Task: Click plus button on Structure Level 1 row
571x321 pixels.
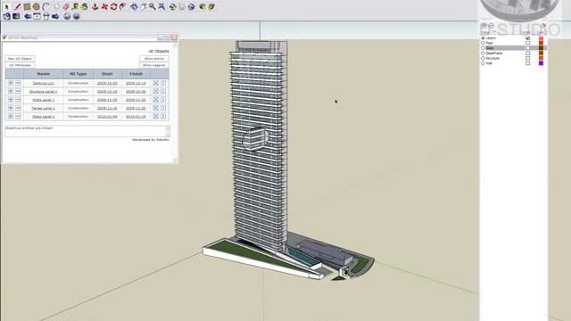Action: pos(11,91)
